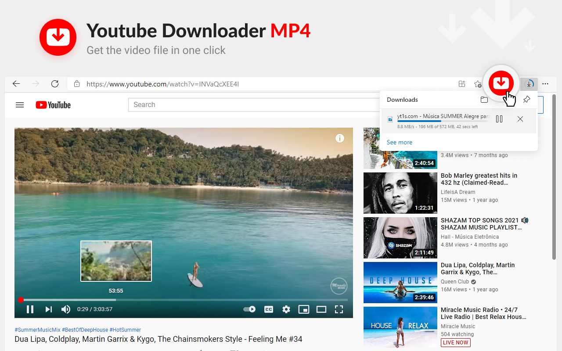
Task: Click the Miracle Music channel name
Action: tap(458, 326)
